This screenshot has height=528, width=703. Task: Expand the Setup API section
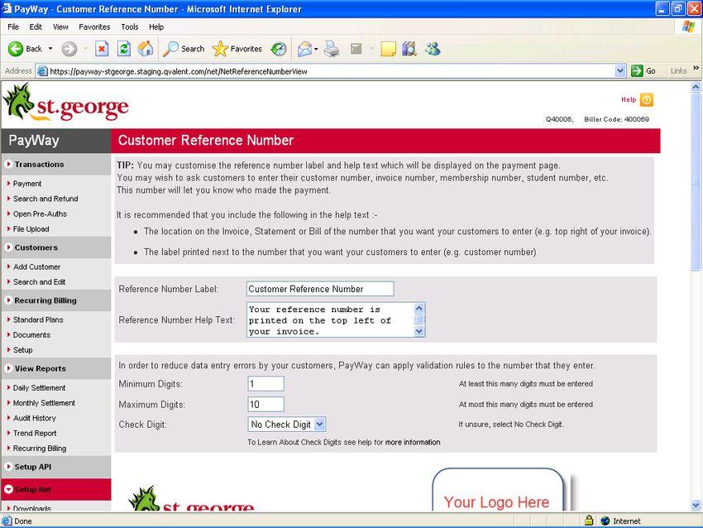pos(56,467)
